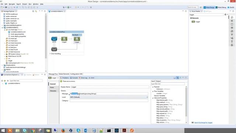This screenshot has height=133, width=236.
Task: Expand the automatedtestingdemo project
Action: (x=2, y=25)
